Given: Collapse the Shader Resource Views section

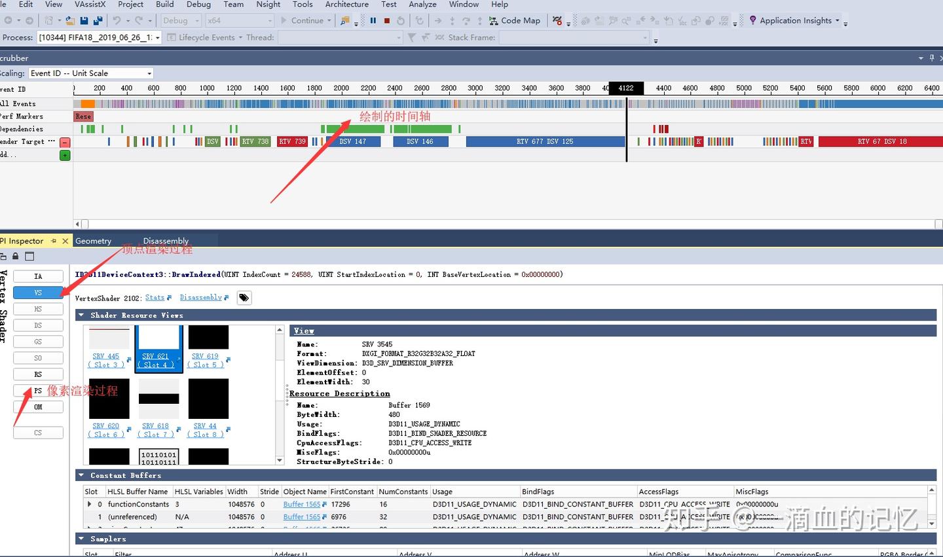Looking at the screenshot, I should click(x=81, y=315).
